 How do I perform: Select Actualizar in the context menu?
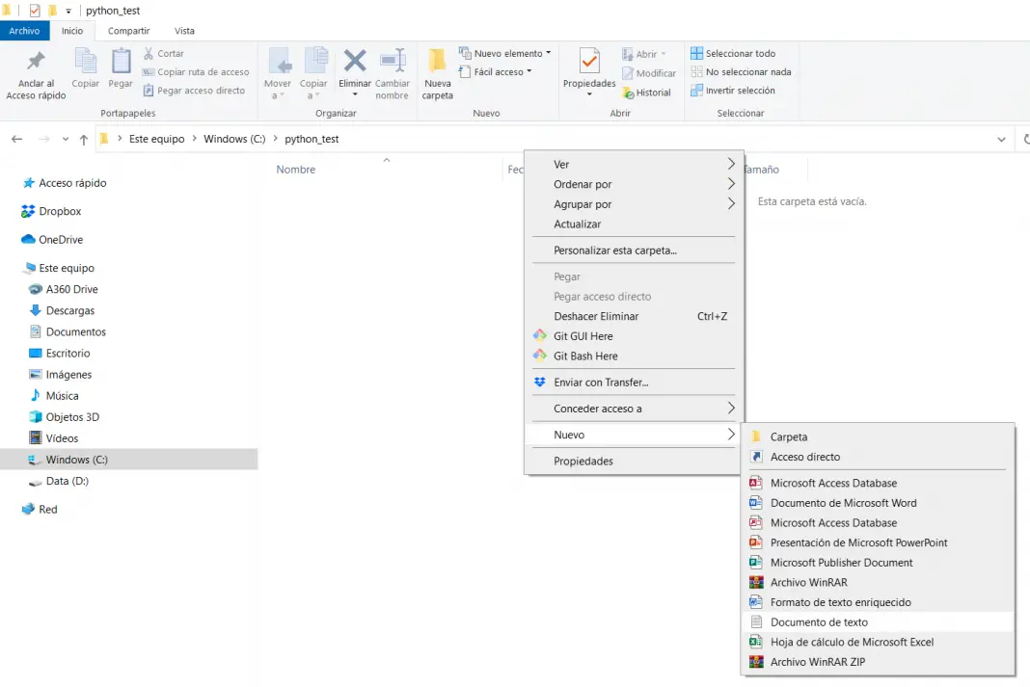point(577,225)
